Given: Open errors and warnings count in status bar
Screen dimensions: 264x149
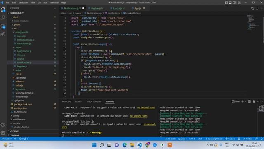Looking at the screenshot, I should click(x=24, y=139).
